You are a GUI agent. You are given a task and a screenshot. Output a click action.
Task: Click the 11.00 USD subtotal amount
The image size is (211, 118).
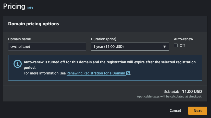click(x=192, y=91)
